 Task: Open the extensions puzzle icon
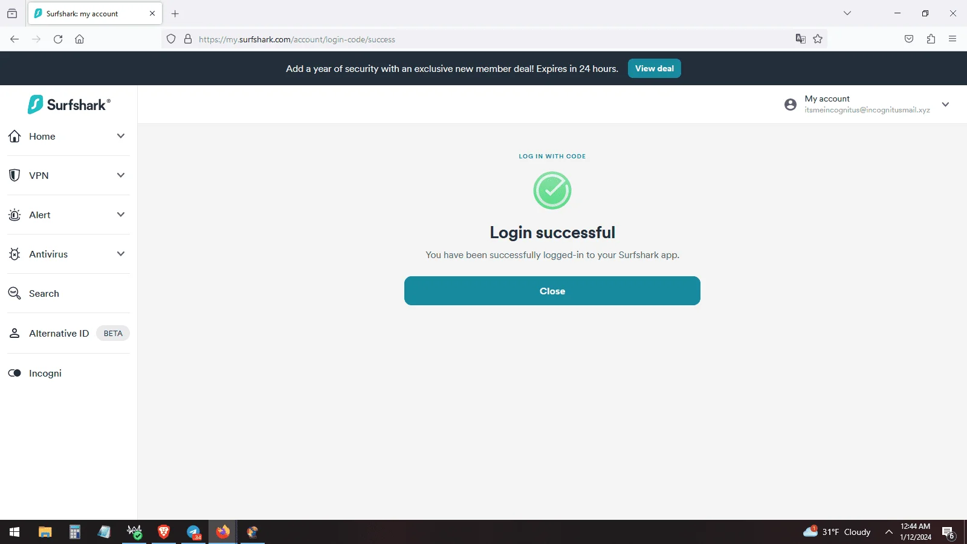(931, 39)
